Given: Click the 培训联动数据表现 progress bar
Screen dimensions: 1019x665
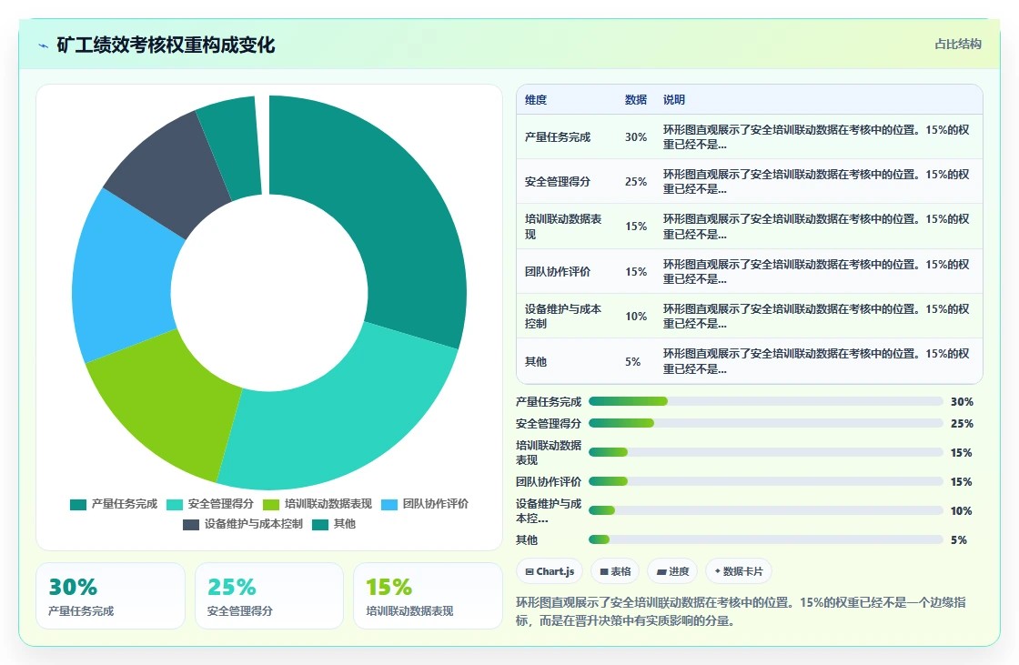Looking at the screenshot, I should tap(765, 452).
